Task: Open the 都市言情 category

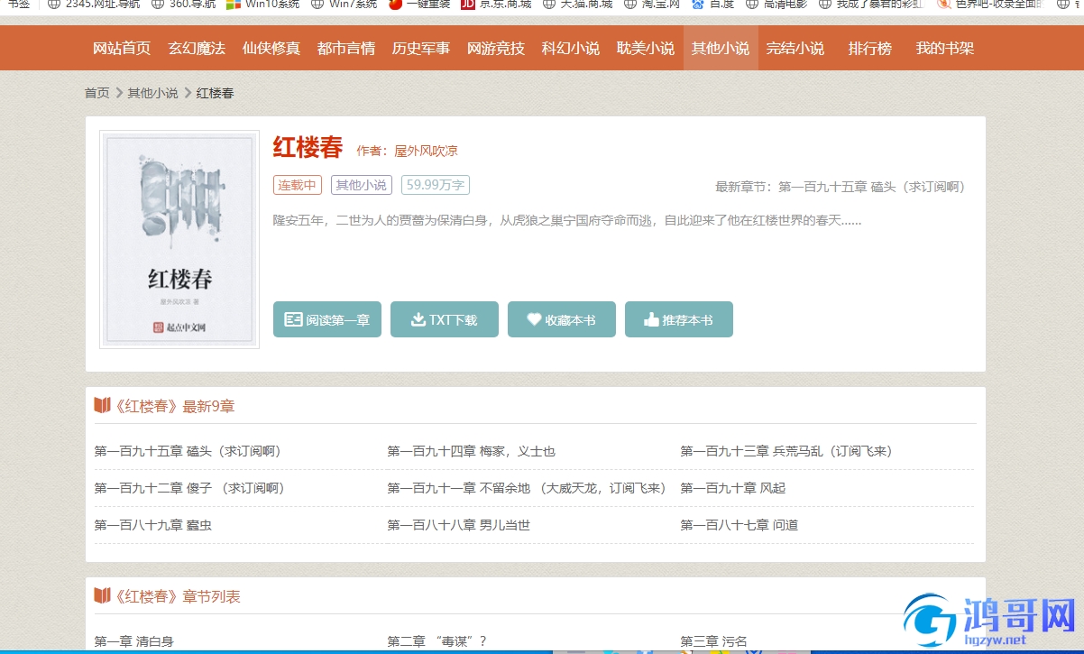Action: click(346, 48)
